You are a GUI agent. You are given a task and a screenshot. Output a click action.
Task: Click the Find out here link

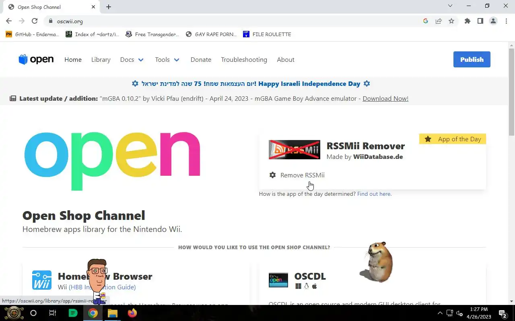374,194
